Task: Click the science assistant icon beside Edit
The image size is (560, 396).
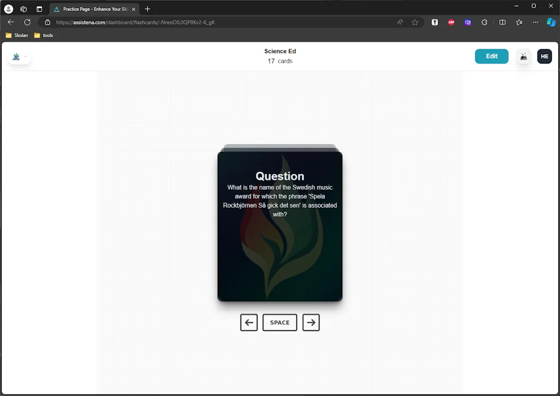Action: 523,56
